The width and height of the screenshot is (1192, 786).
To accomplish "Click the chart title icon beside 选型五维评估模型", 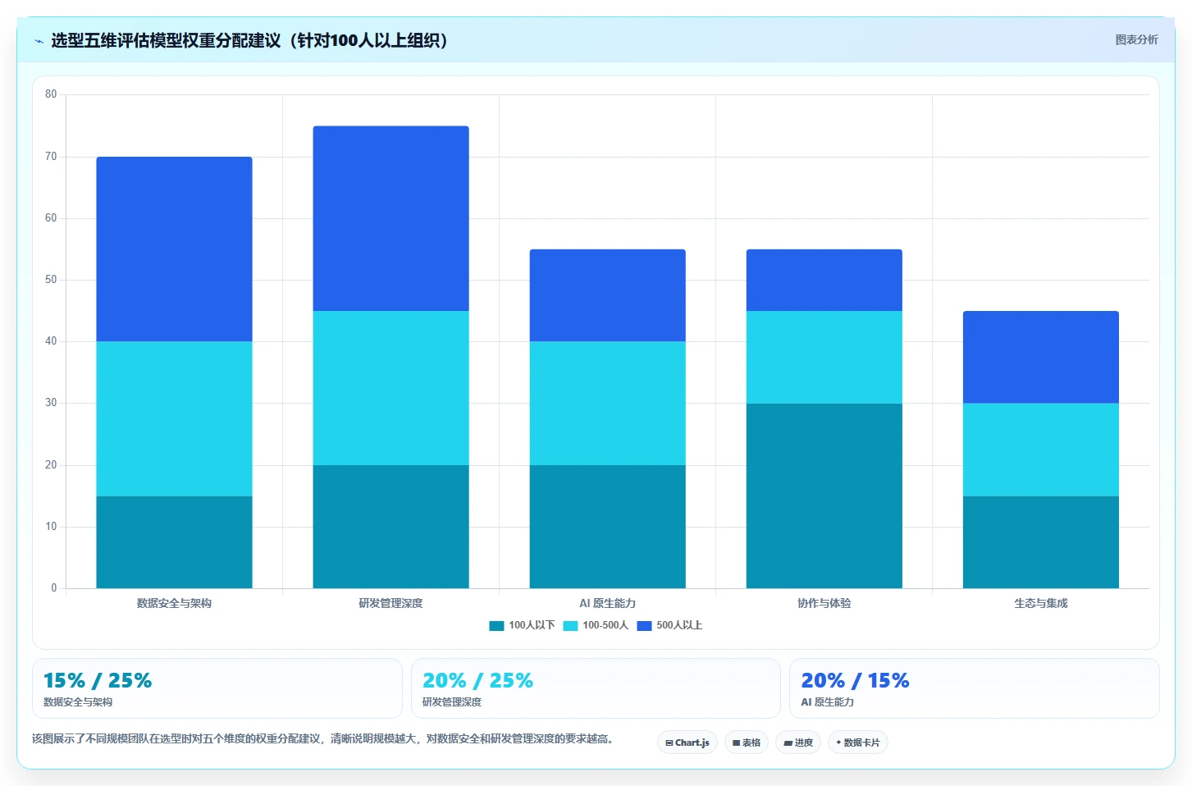I will coord(39,41).
